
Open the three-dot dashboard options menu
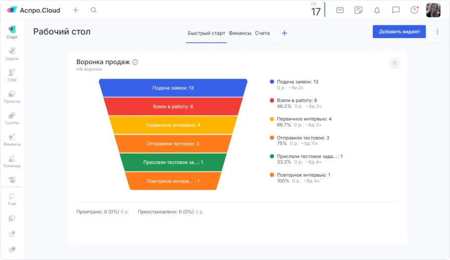pyautogui.click(x=437, y=32)
